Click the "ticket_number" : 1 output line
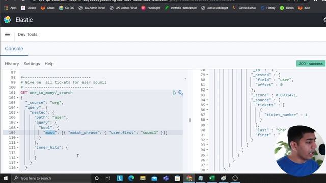Image resolution: width=326 pixels, height=183 pixels. [x=286, y=115]
